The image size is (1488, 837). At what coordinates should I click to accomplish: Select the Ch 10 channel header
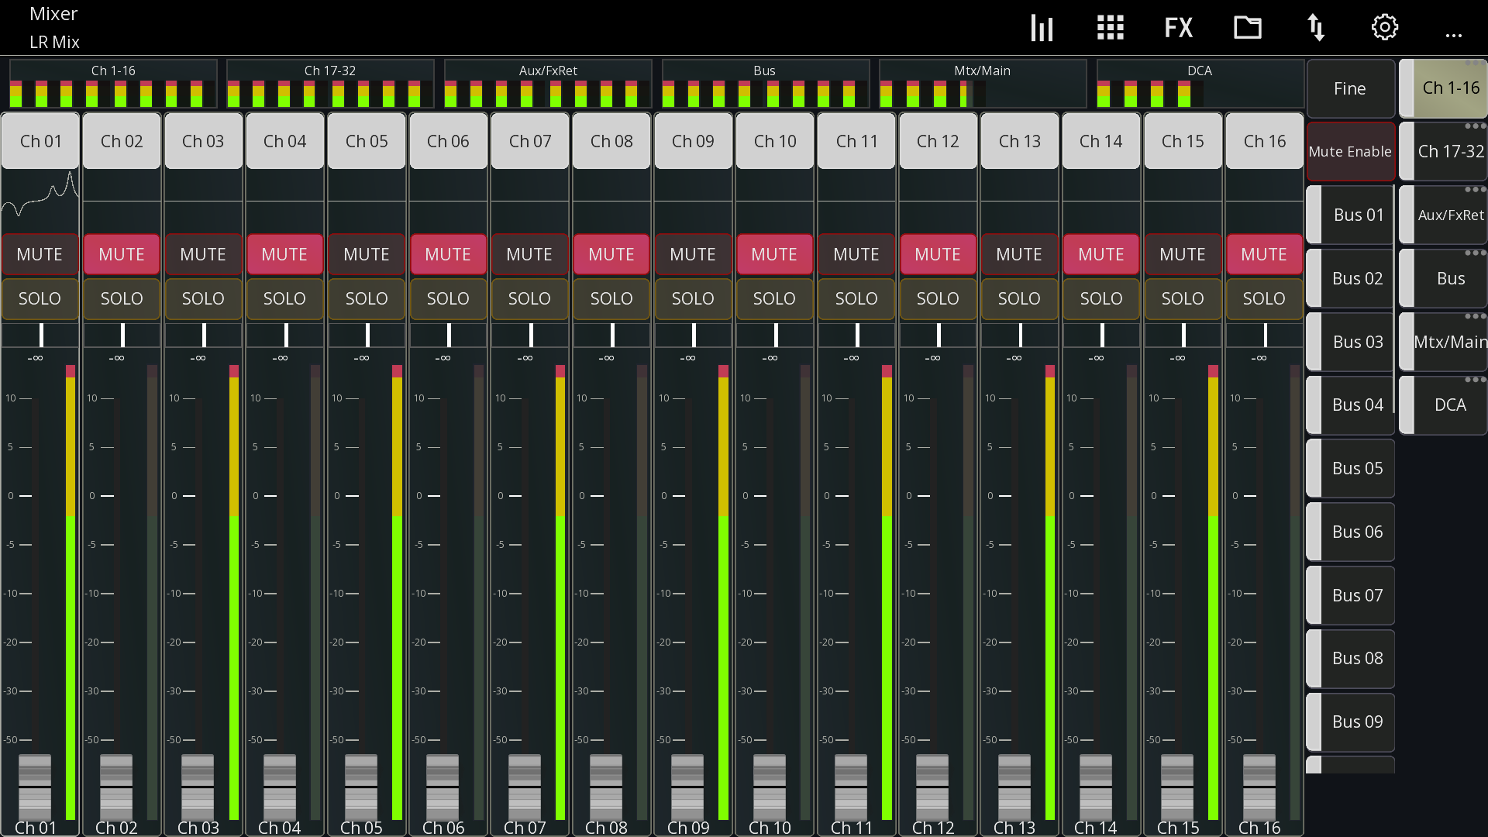pyautogui.click(x=775, y=141)
